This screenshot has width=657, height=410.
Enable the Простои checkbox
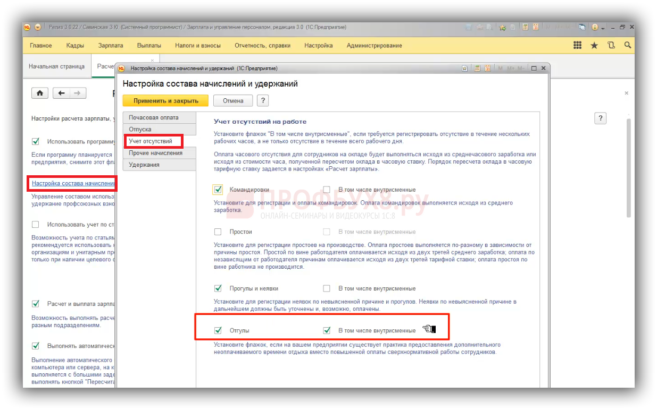[x=218, y=232]
